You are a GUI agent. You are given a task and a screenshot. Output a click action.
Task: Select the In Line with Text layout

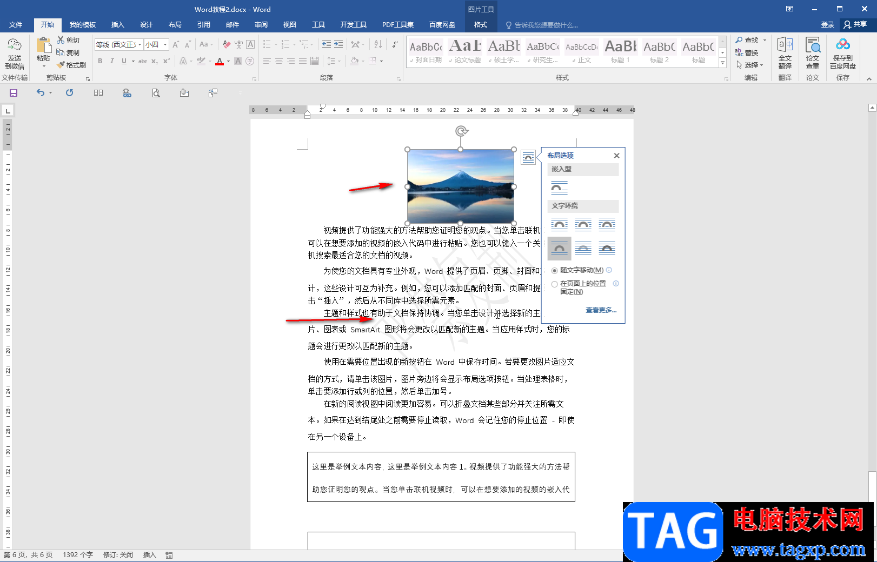559,188
